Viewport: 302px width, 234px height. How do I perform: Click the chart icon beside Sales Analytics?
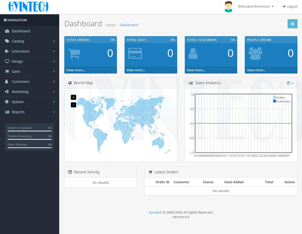[x=191, y=83]
